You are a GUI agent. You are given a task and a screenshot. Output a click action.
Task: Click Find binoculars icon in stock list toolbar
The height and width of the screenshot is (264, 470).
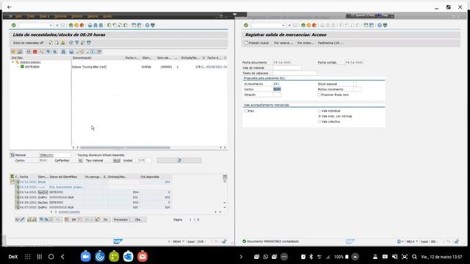pyautogui.click(x=95, y=25)
